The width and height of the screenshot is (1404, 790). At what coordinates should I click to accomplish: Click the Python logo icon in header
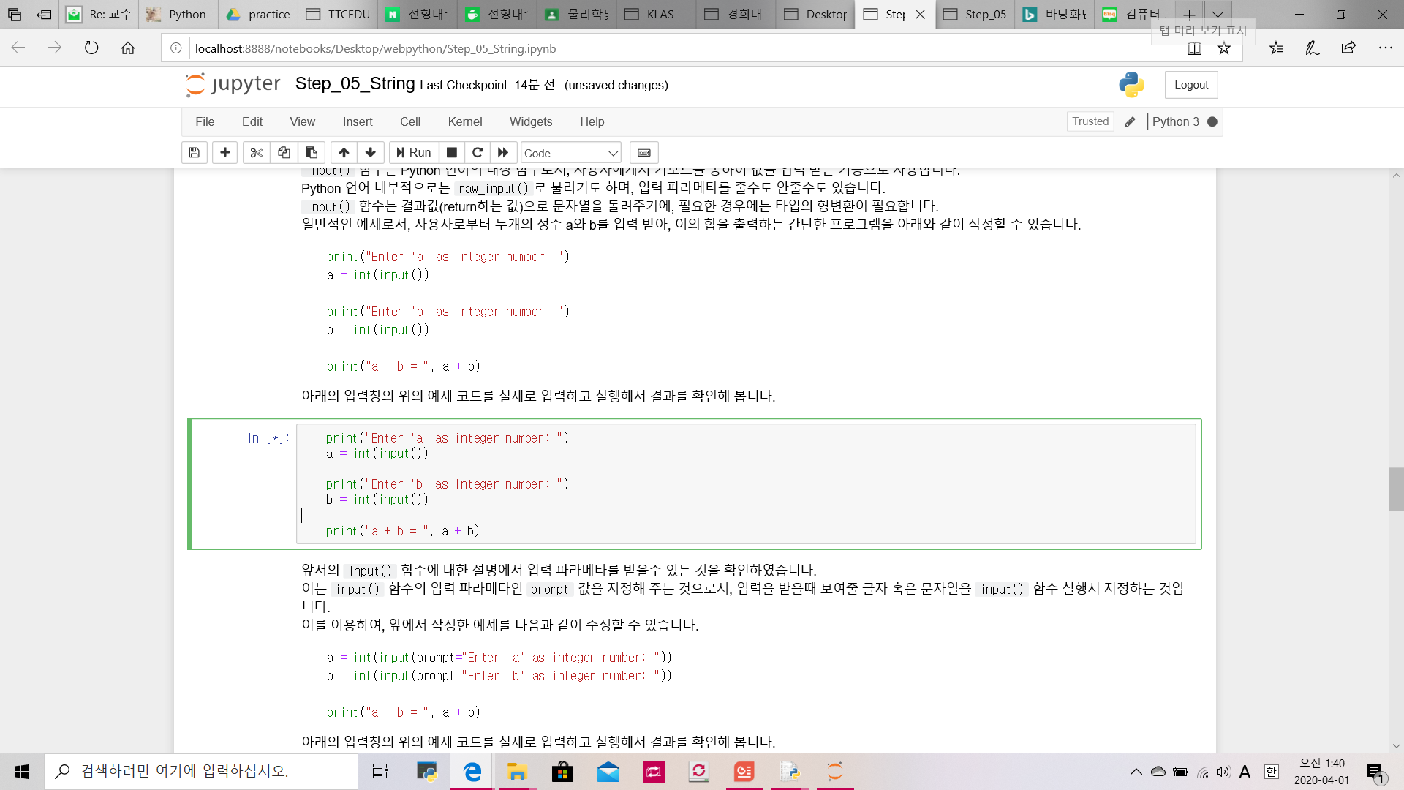(x=1131, y=85)
